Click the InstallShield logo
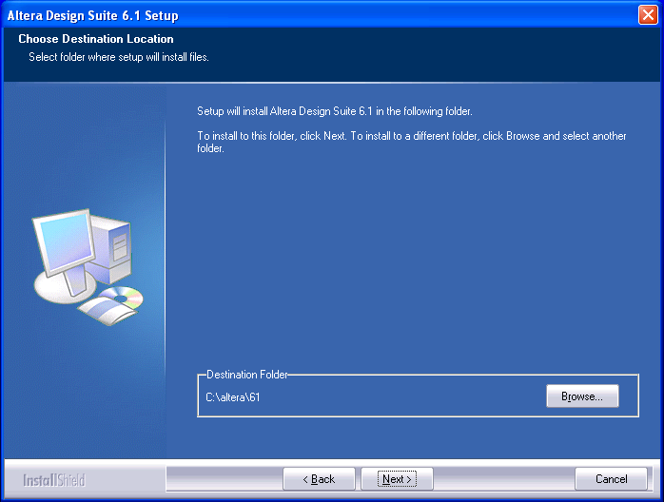The image size is (664, 502). 54,480
